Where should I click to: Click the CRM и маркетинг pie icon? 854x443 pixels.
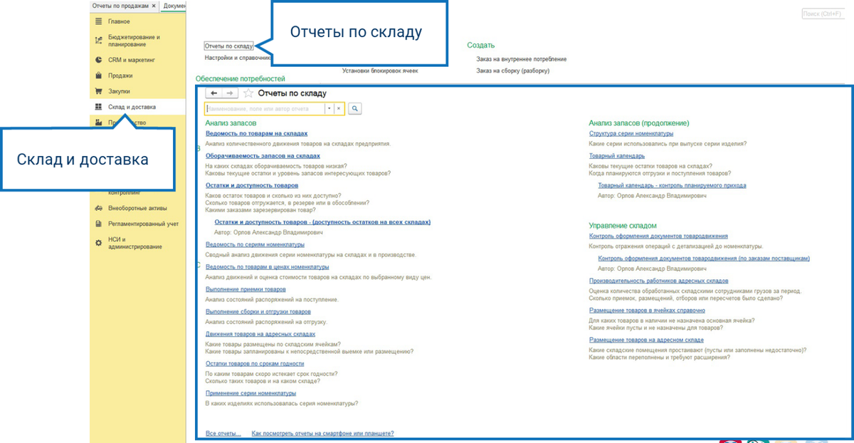tap(99, 60)
